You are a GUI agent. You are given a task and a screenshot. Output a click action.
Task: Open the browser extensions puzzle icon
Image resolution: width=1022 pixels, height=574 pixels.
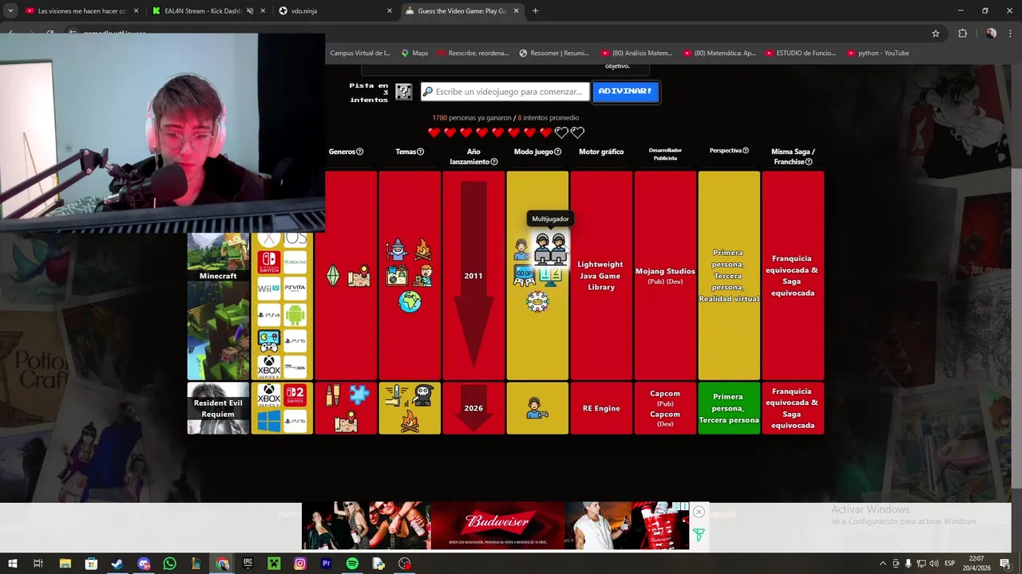(962, 33)
